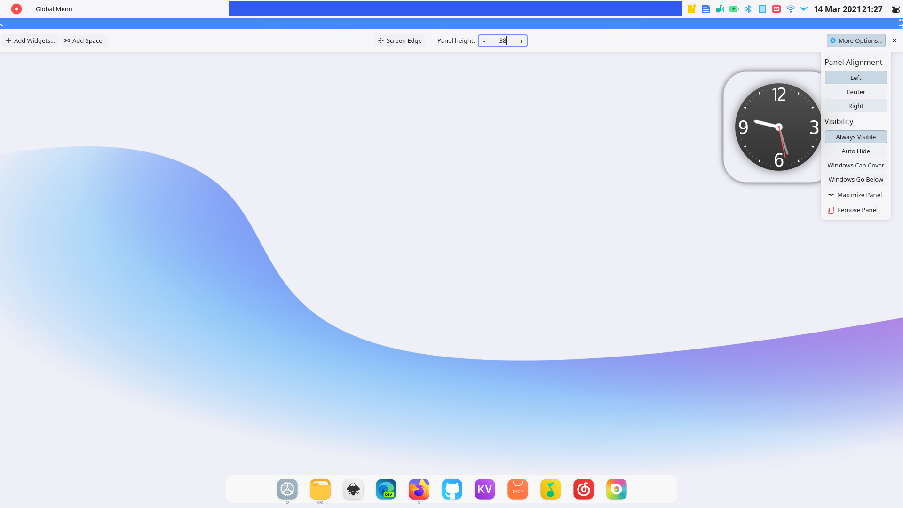Click the blue panel width bar at top
903x508 pixels.
click(x=451, y=24)
